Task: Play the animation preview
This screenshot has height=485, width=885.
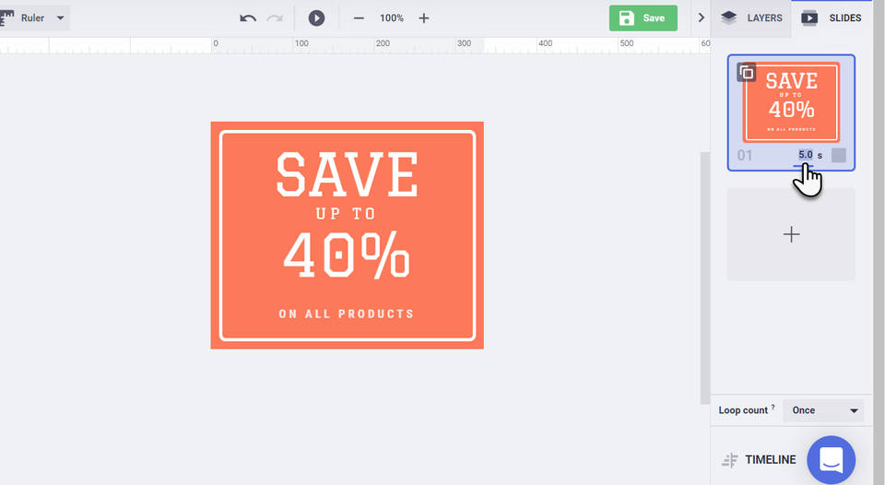Action: coord(316,18)
